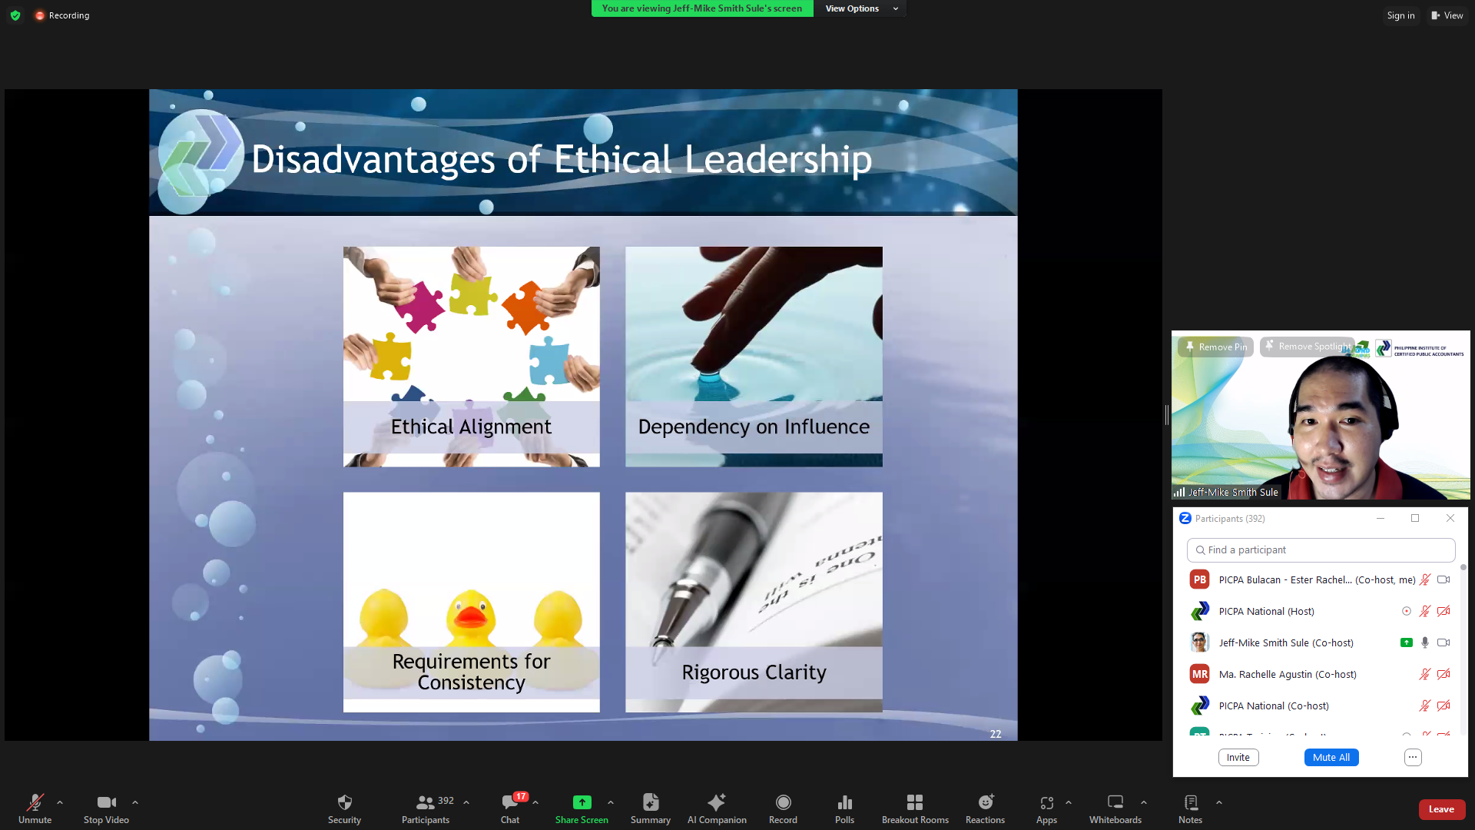Stop Video in the bottom toolbar
The image size is (1475, 830).
click(x=106, y=808)
